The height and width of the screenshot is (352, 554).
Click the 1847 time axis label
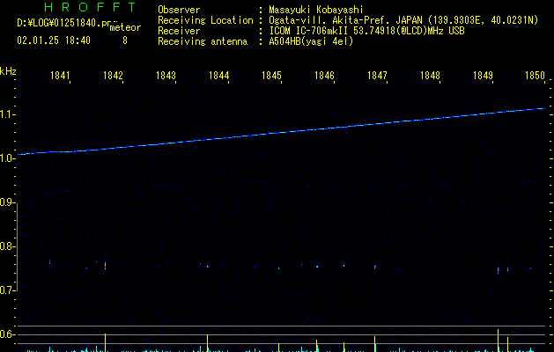pyautogui.click(x=377, y=76)
